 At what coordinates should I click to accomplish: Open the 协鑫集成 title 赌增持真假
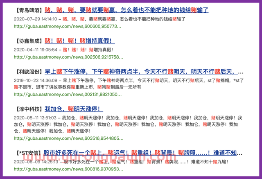point(80,41)
